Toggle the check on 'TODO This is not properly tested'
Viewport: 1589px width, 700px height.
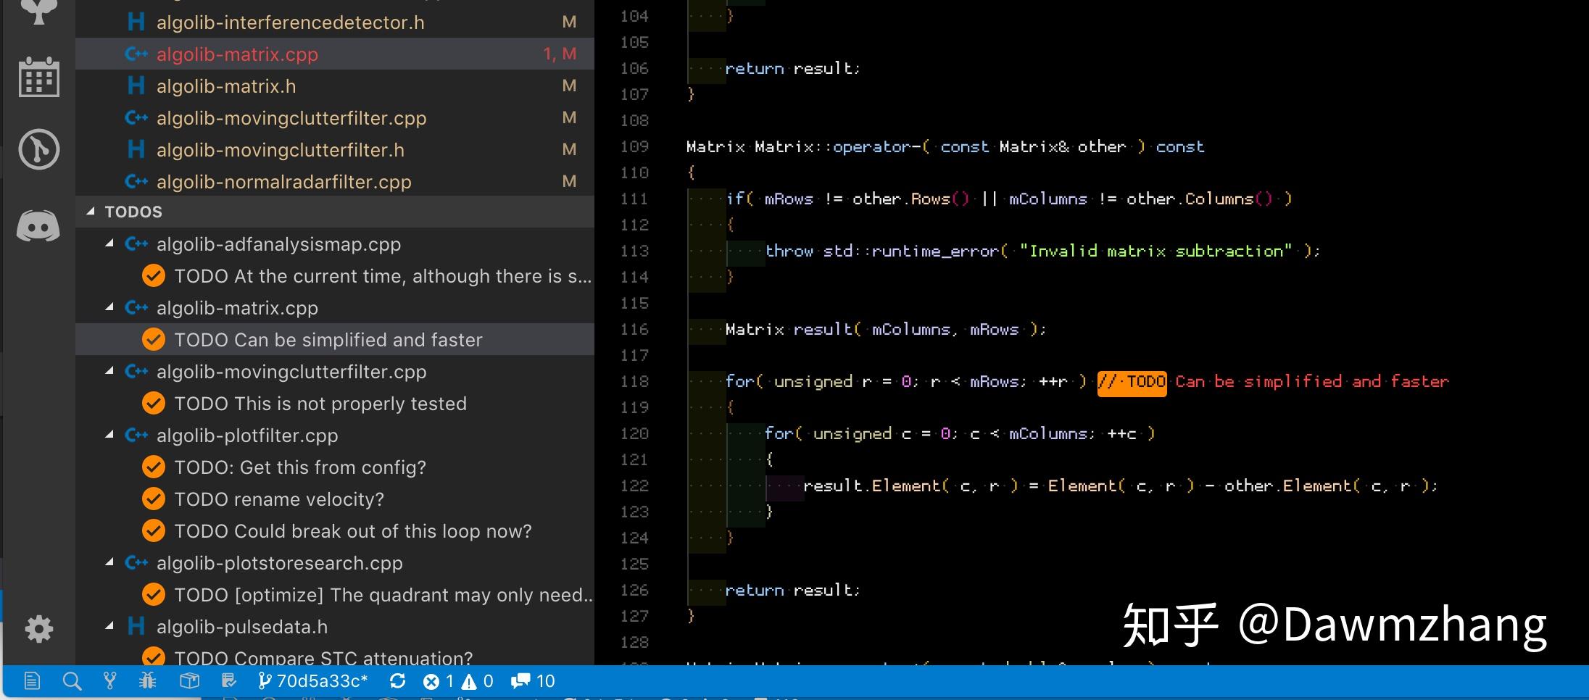[153, 403]
